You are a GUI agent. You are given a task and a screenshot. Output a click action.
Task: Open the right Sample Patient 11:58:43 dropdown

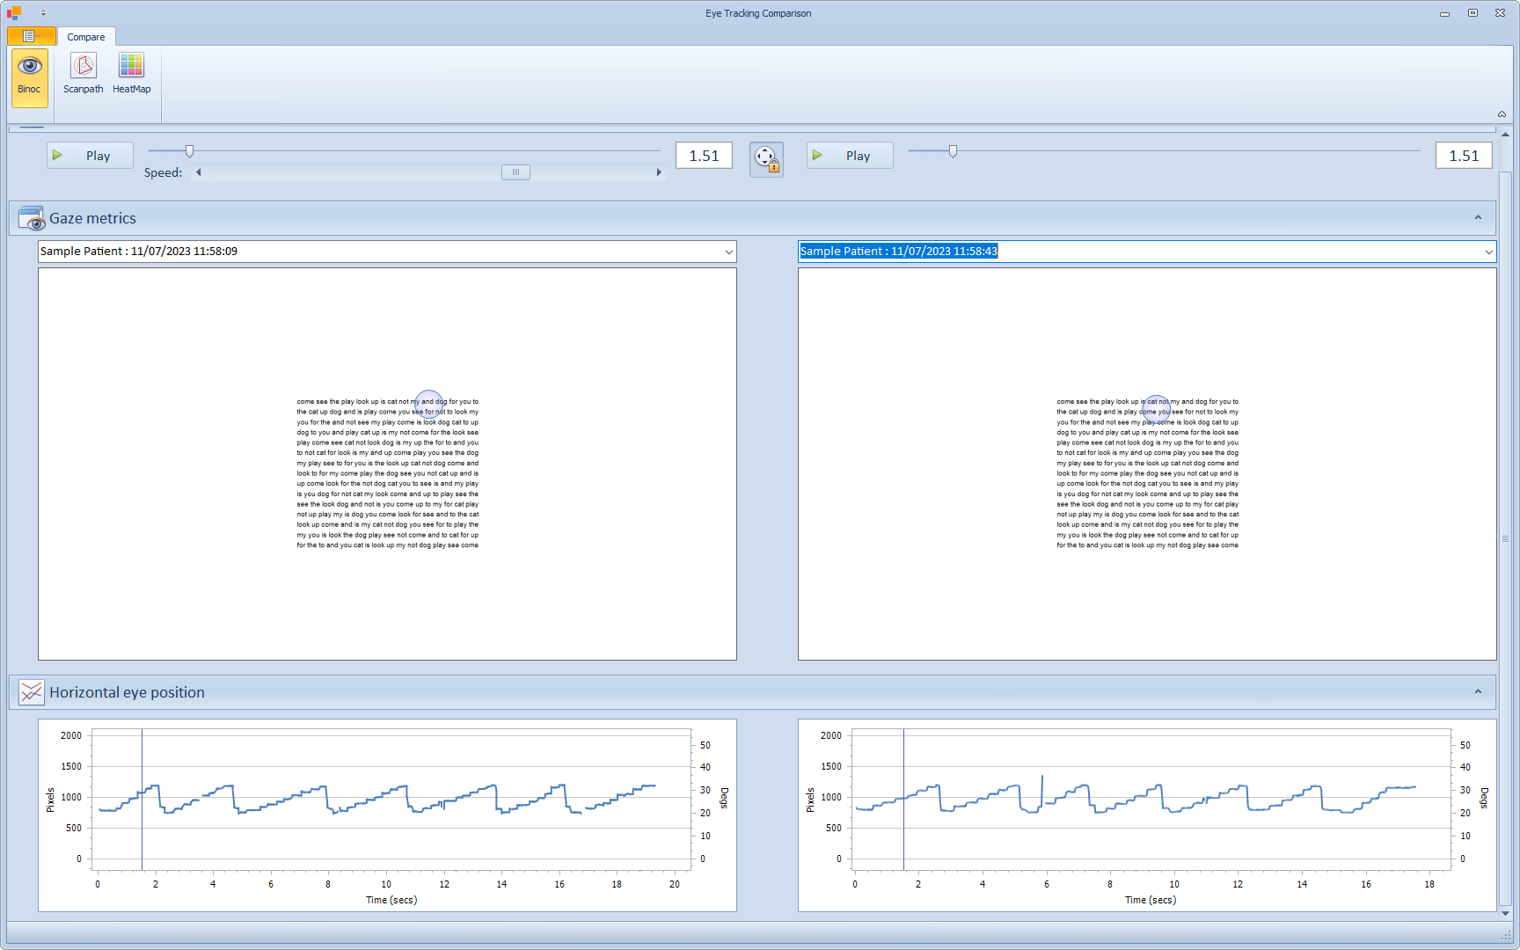pyautogui.click(x=1488, y=252)
